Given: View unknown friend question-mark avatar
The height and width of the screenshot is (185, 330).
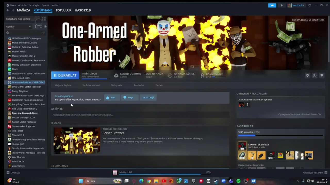Looking at the screenshot, I should click(247, 105).
